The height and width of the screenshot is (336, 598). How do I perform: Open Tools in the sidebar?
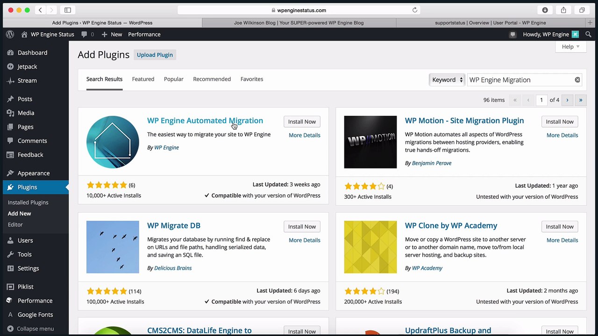tap(24, 254)
